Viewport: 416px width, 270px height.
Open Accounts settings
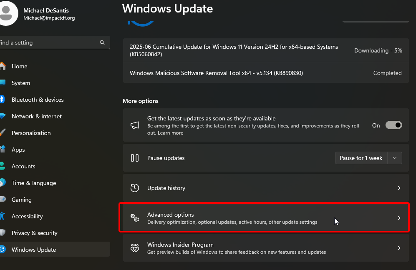click(23, 166)
